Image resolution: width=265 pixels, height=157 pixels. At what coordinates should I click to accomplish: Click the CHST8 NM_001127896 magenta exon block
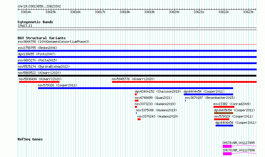(227, 154)
